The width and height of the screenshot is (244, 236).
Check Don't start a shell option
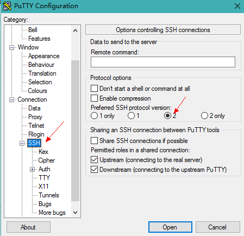94,89
